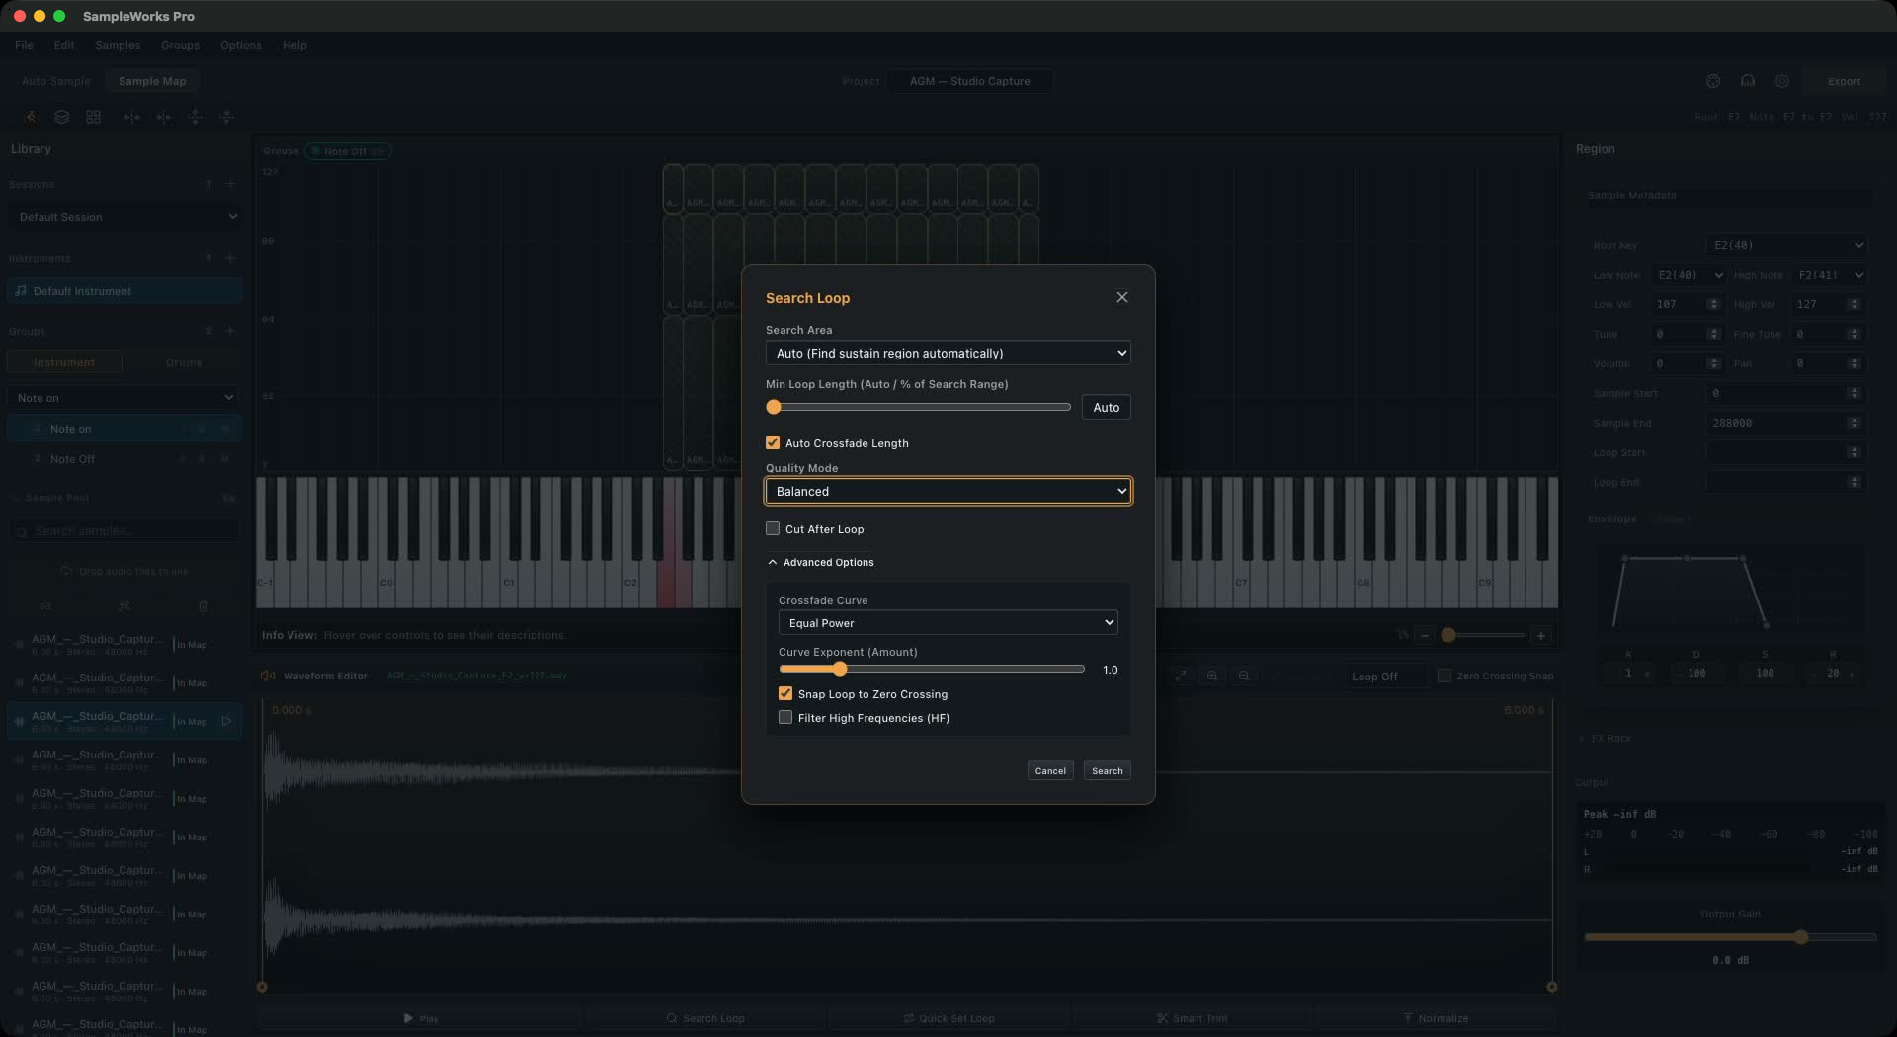Click the Auto min loop length button
Viewport: 1897px width, 1037px height.
click(x=1106, y=407)
